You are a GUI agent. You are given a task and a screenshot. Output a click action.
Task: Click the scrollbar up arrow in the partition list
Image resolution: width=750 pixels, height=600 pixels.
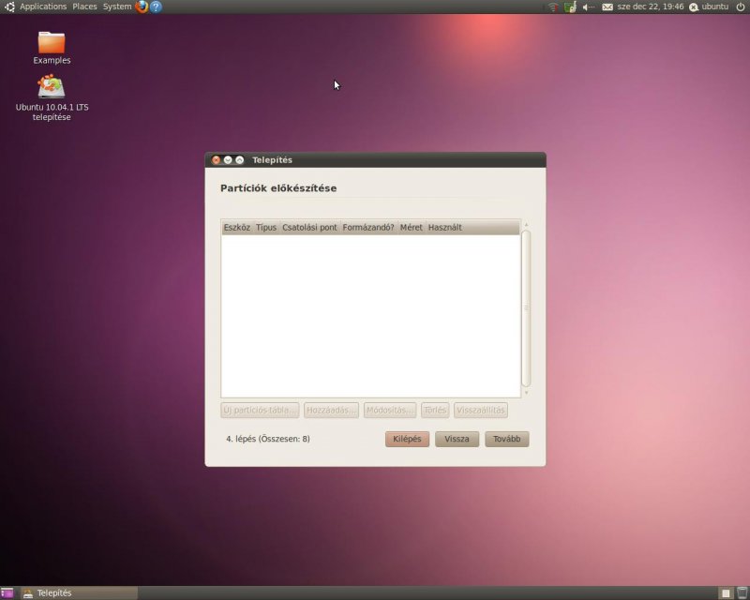[526, 224]
